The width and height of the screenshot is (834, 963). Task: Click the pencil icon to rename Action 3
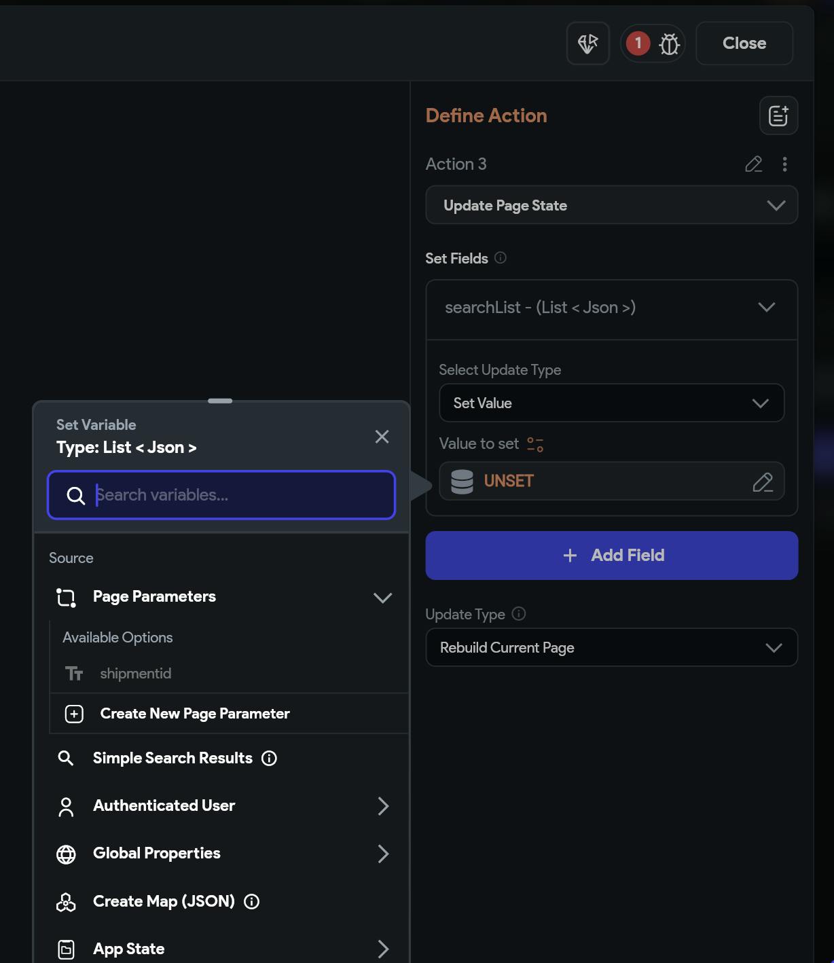pos(753,164)
